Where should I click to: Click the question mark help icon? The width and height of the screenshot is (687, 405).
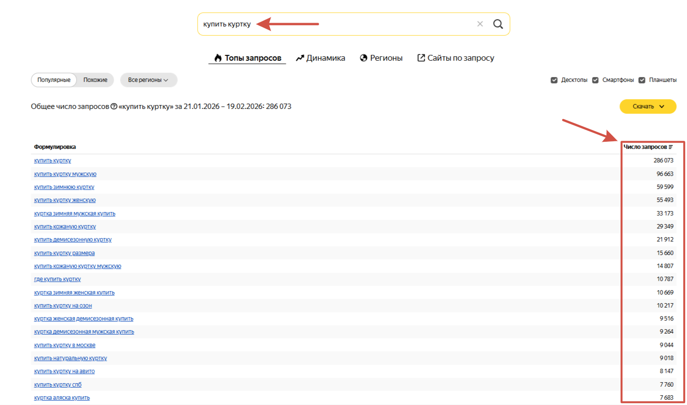tap(114, 107)
